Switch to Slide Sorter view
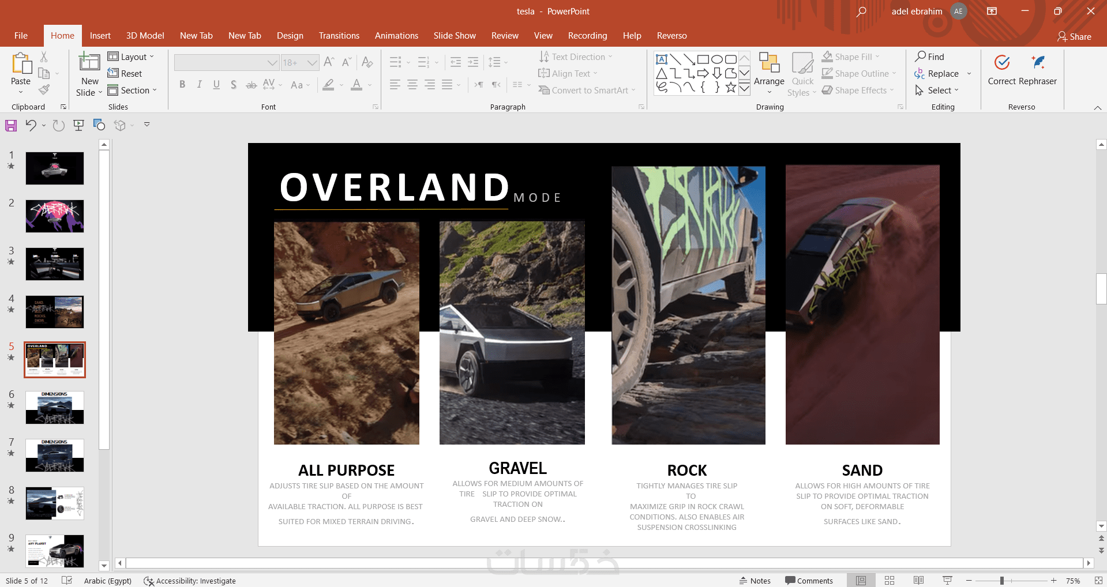The height and width of the screenshot is (587, 1107). (890, 581)
